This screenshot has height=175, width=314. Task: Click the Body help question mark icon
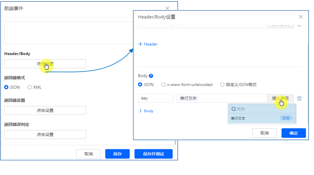click(x=151, y=76)
